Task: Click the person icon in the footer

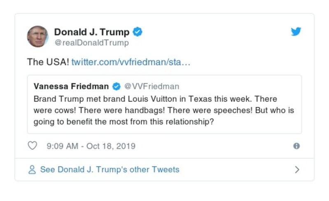Action: [x=32, y=169]
